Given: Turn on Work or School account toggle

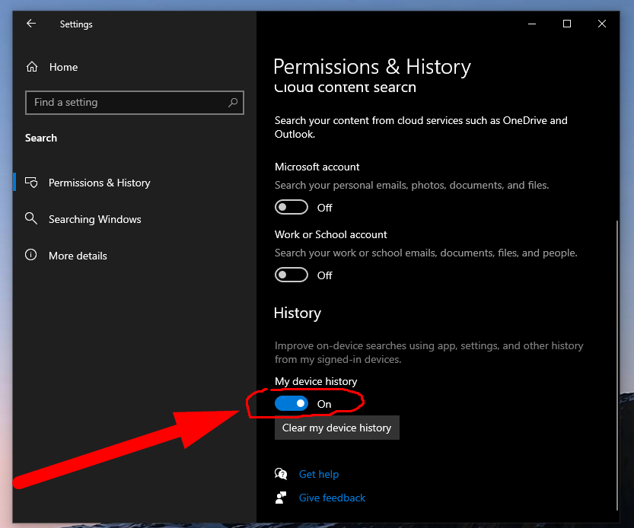Looking at the screenshot, I should [x=292, y=275].
